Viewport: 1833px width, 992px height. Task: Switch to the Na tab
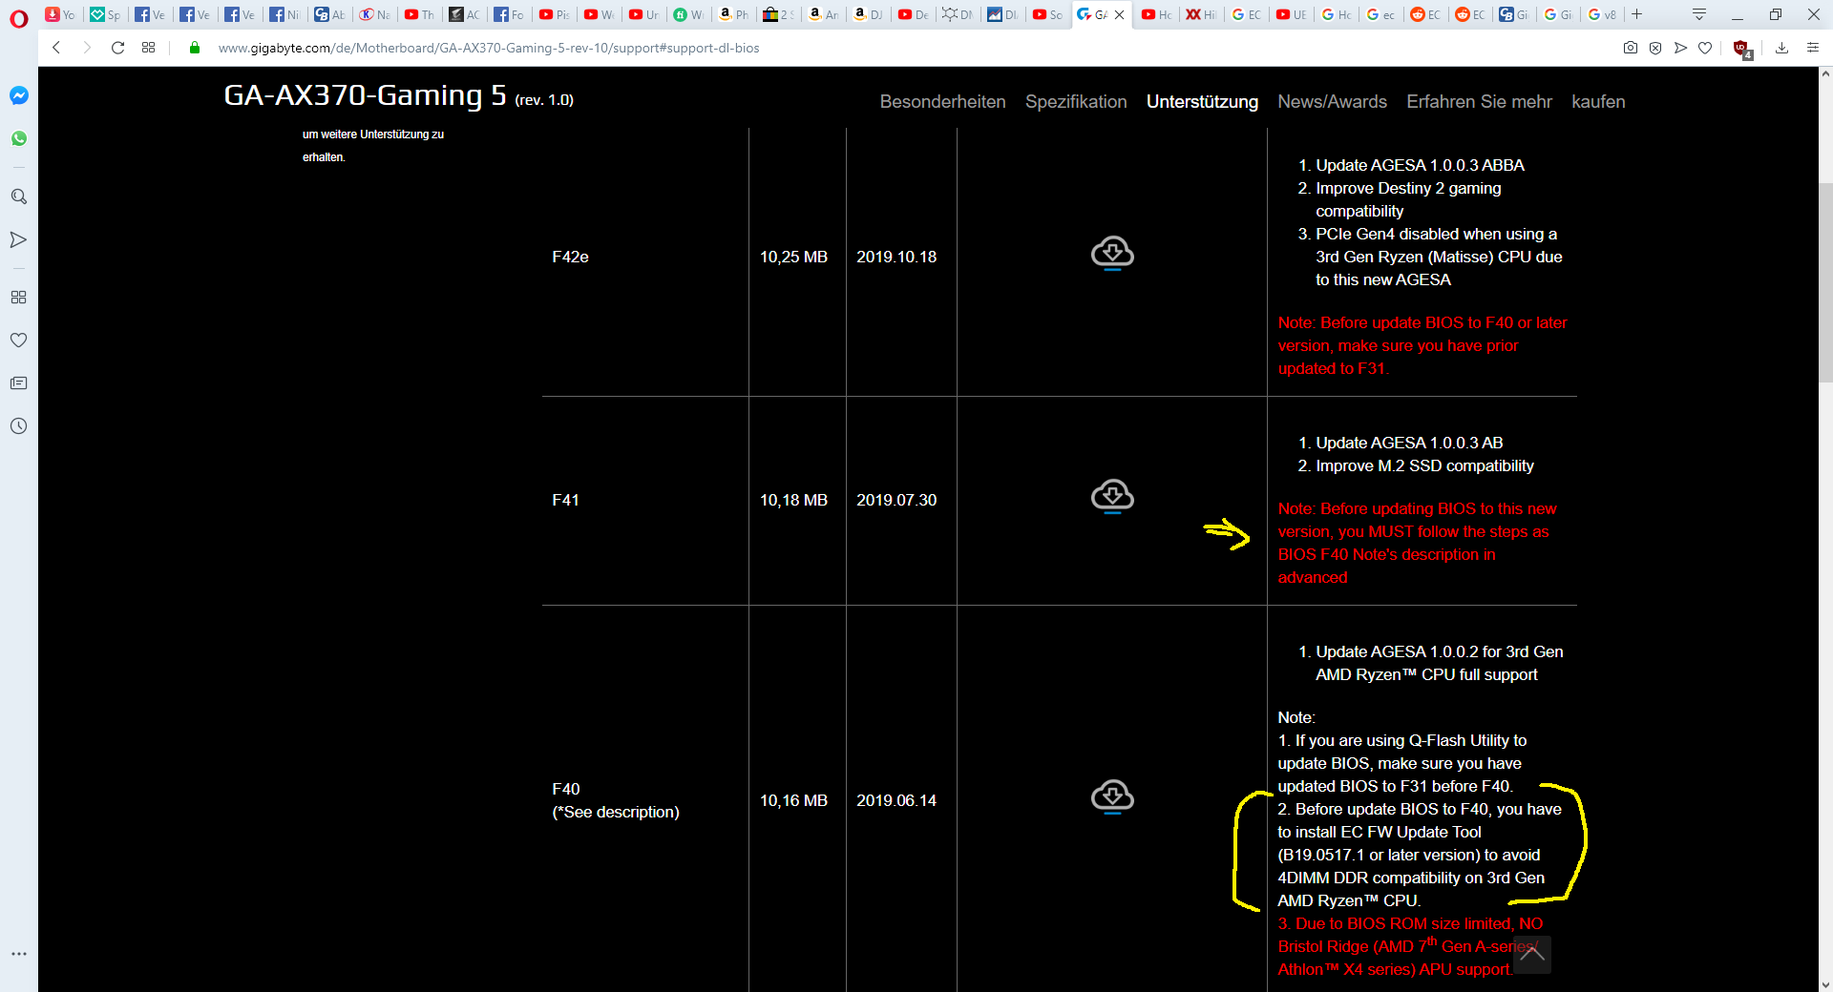[x=374, y=14]
